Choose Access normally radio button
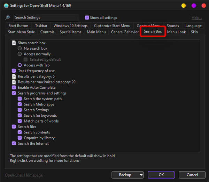Image resolution: width=209 pixels, height=182 pixels. pyautogui.click(x=20, y=54)
